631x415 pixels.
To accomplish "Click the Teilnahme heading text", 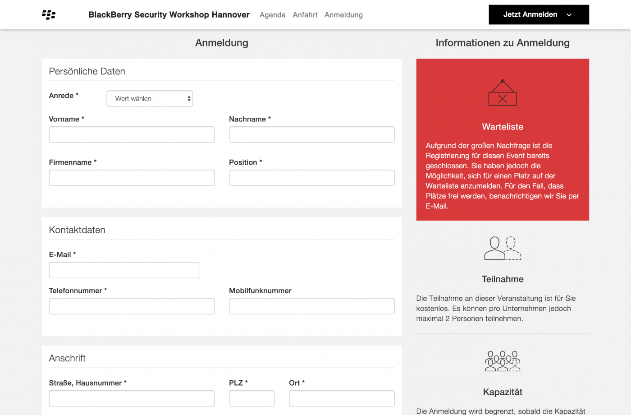I will (503, 279).
